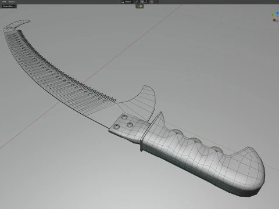The width and height of the screenshot is (279, 209).
Task: Toggle snapping magnet icon
Action: [x=142, y=2]
